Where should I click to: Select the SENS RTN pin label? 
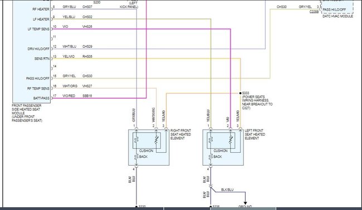click(x=42, y=59)
